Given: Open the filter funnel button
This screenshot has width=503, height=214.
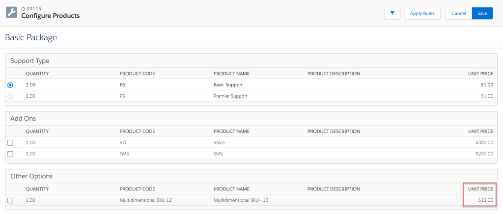Looking at the screenshot, I should (x=392, y=13).
